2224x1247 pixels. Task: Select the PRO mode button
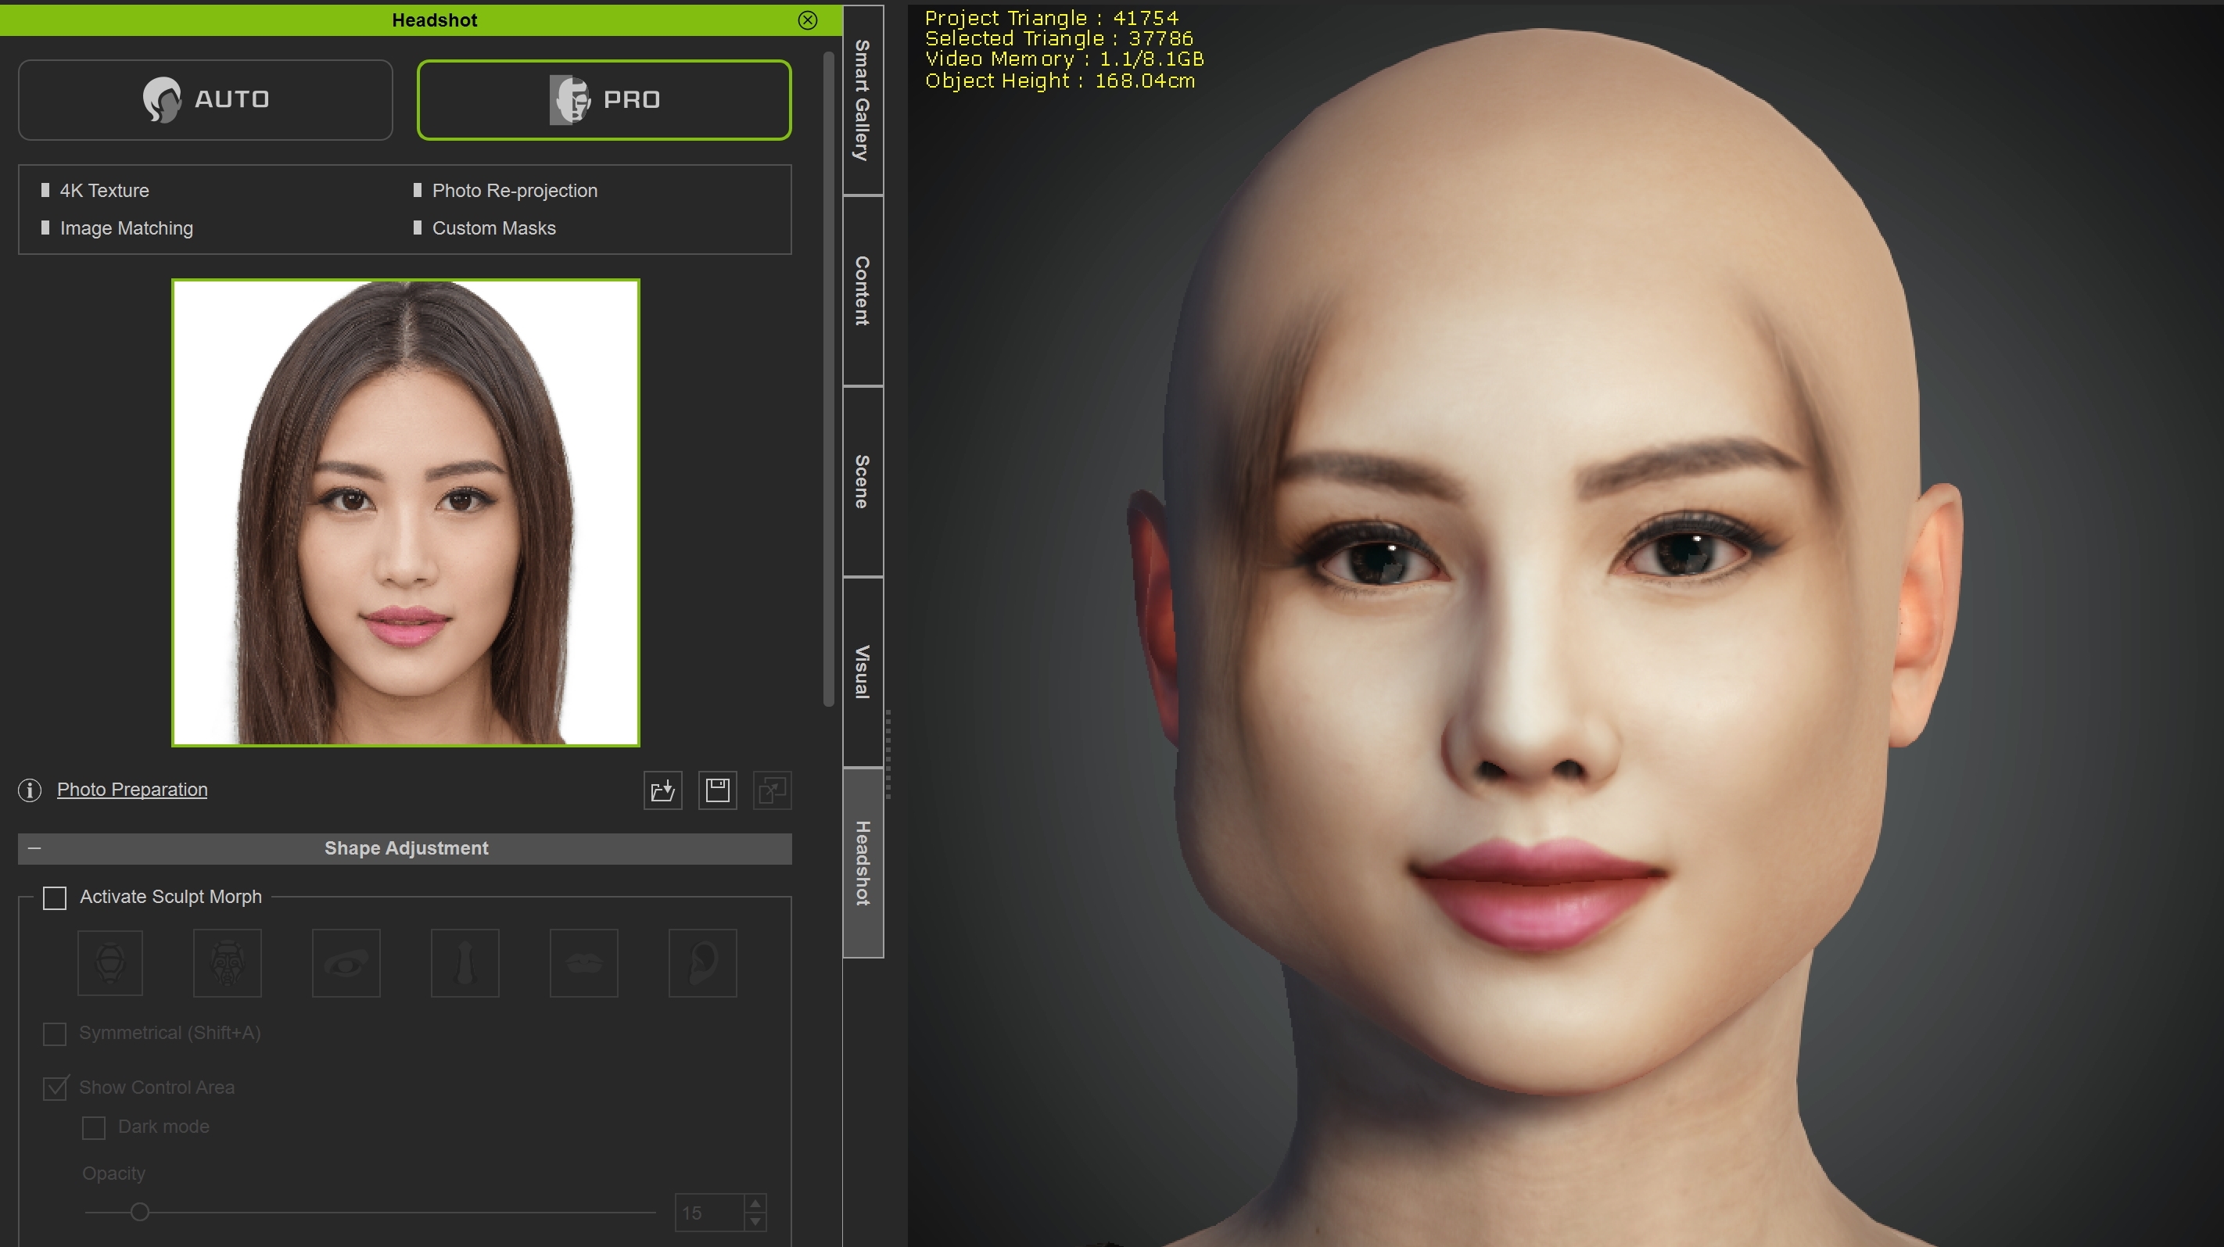[x=604, y=99]
